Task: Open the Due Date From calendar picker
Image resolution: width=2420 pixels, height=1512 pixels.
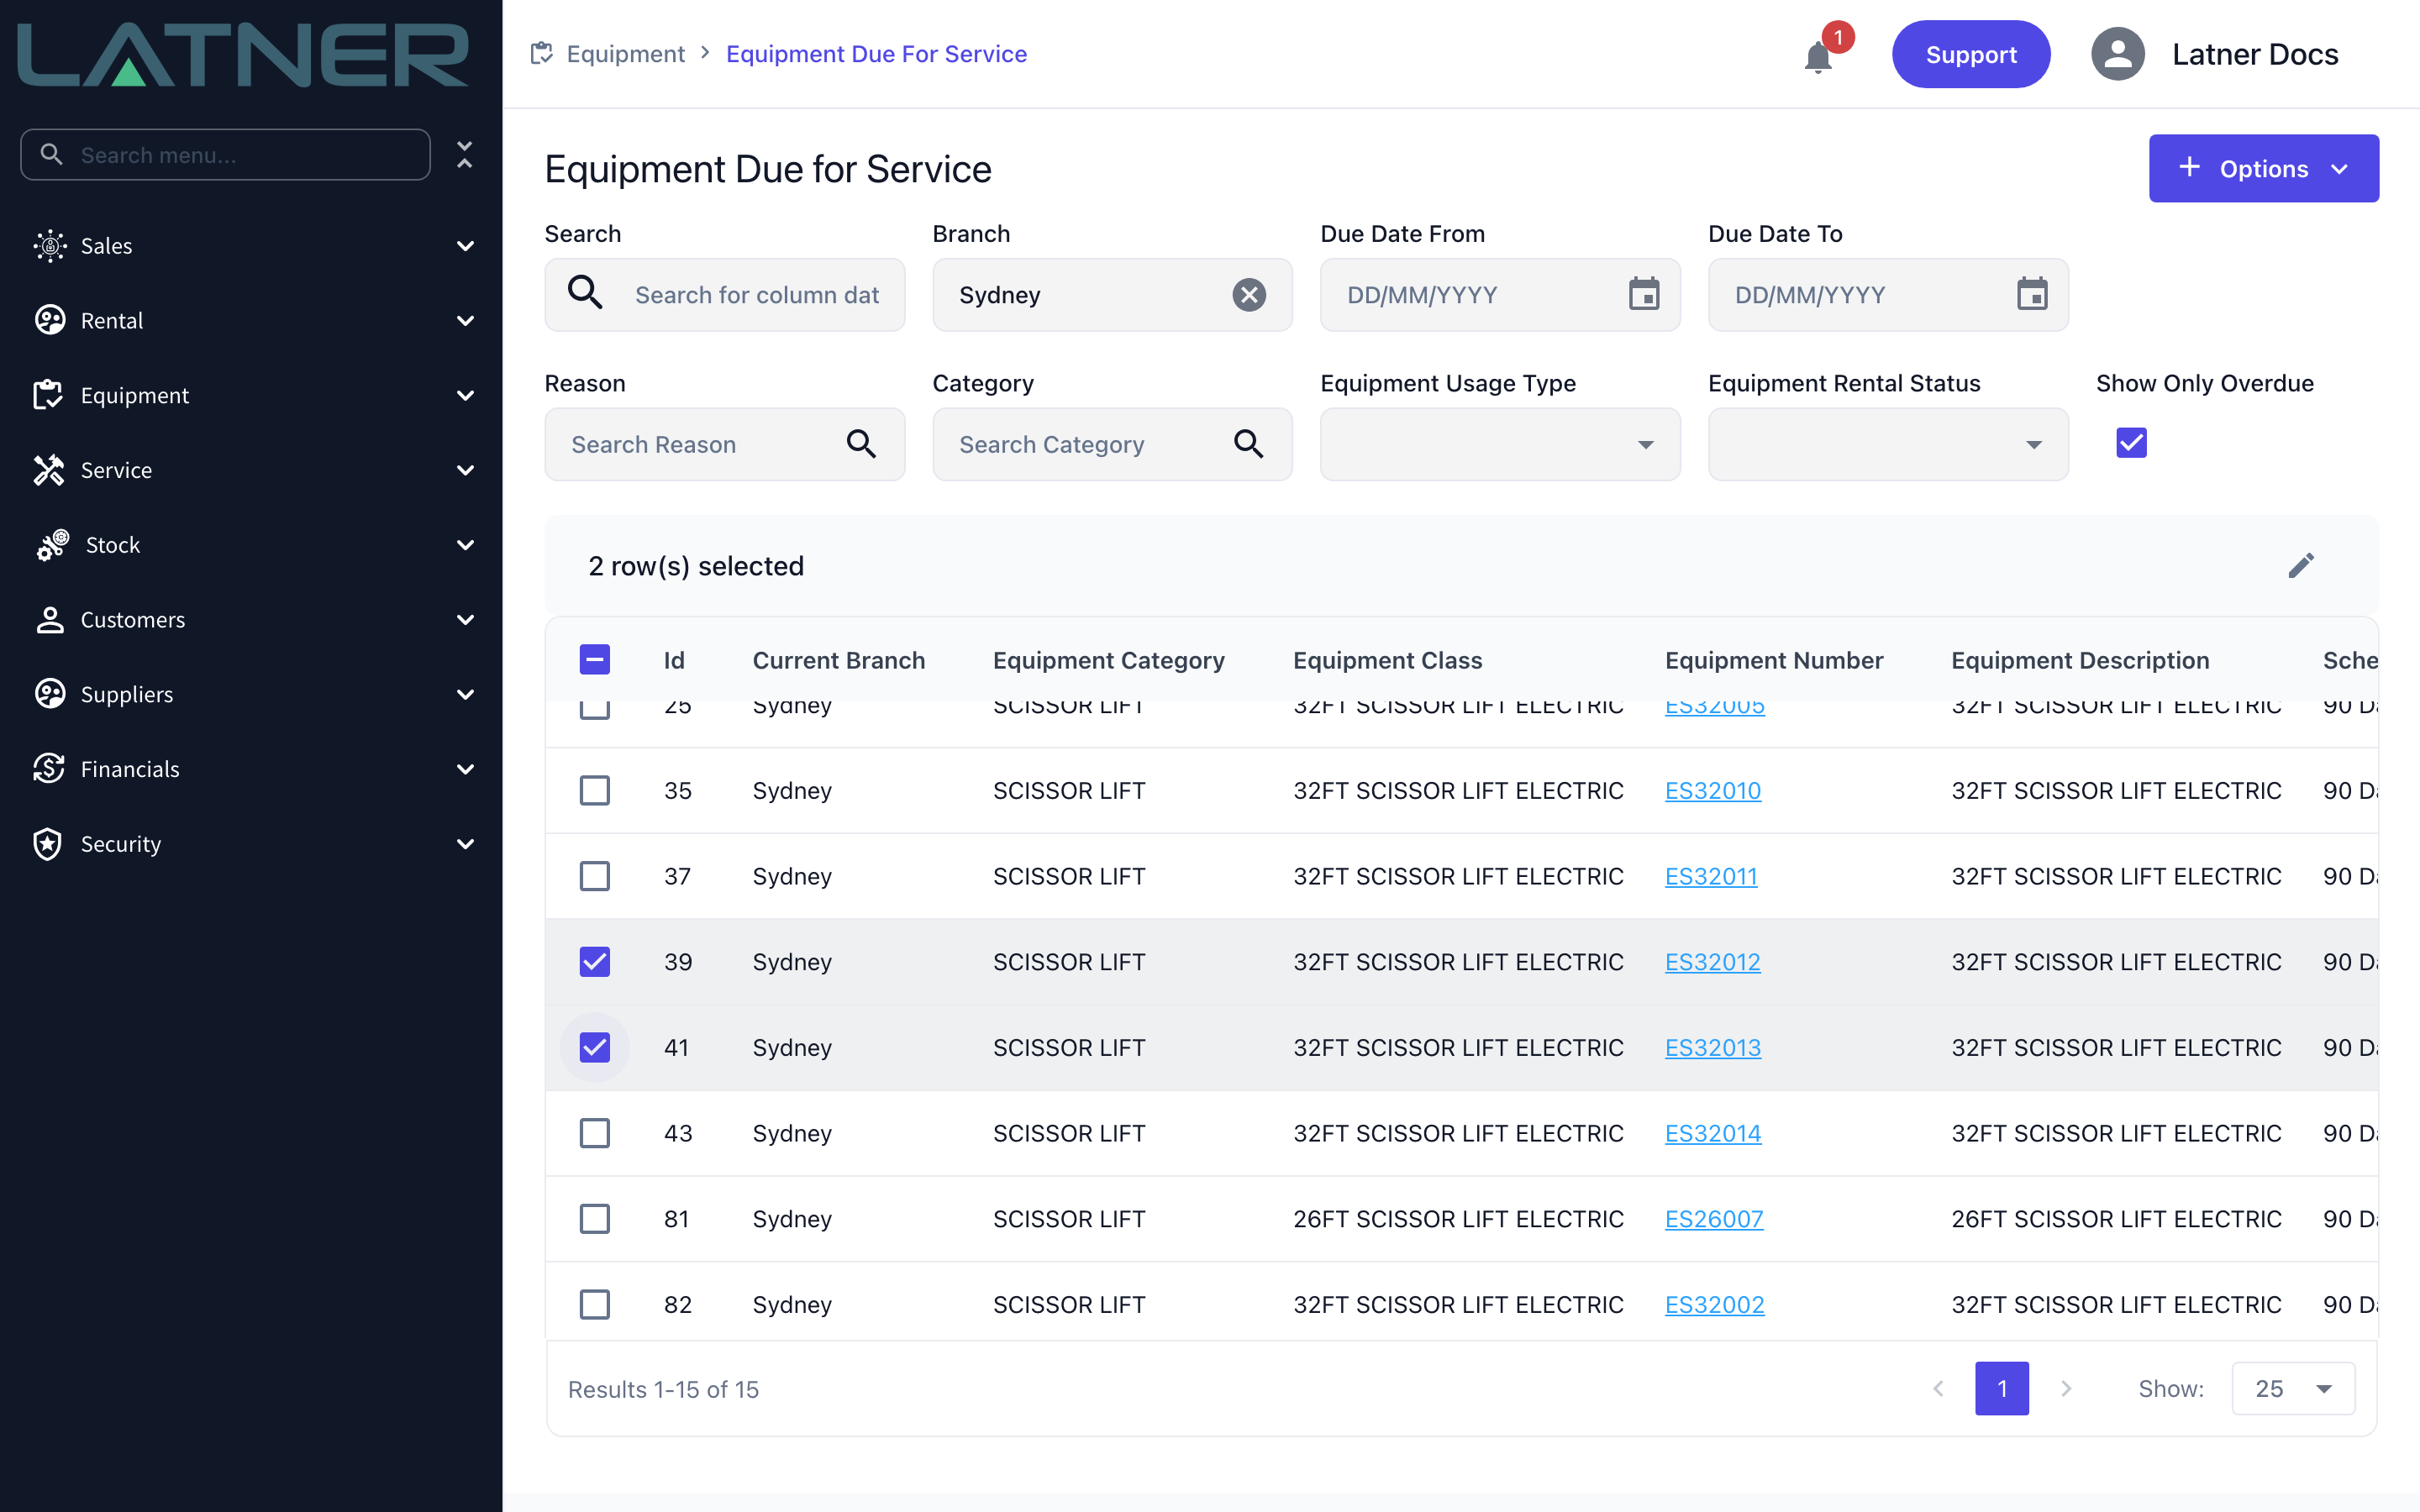Action: point(1644,294)
